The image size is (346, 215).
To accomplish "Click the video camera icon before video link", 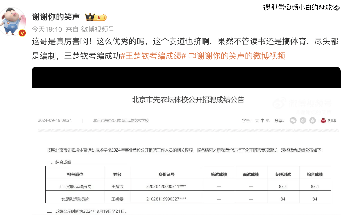I will tap(192, 56).
